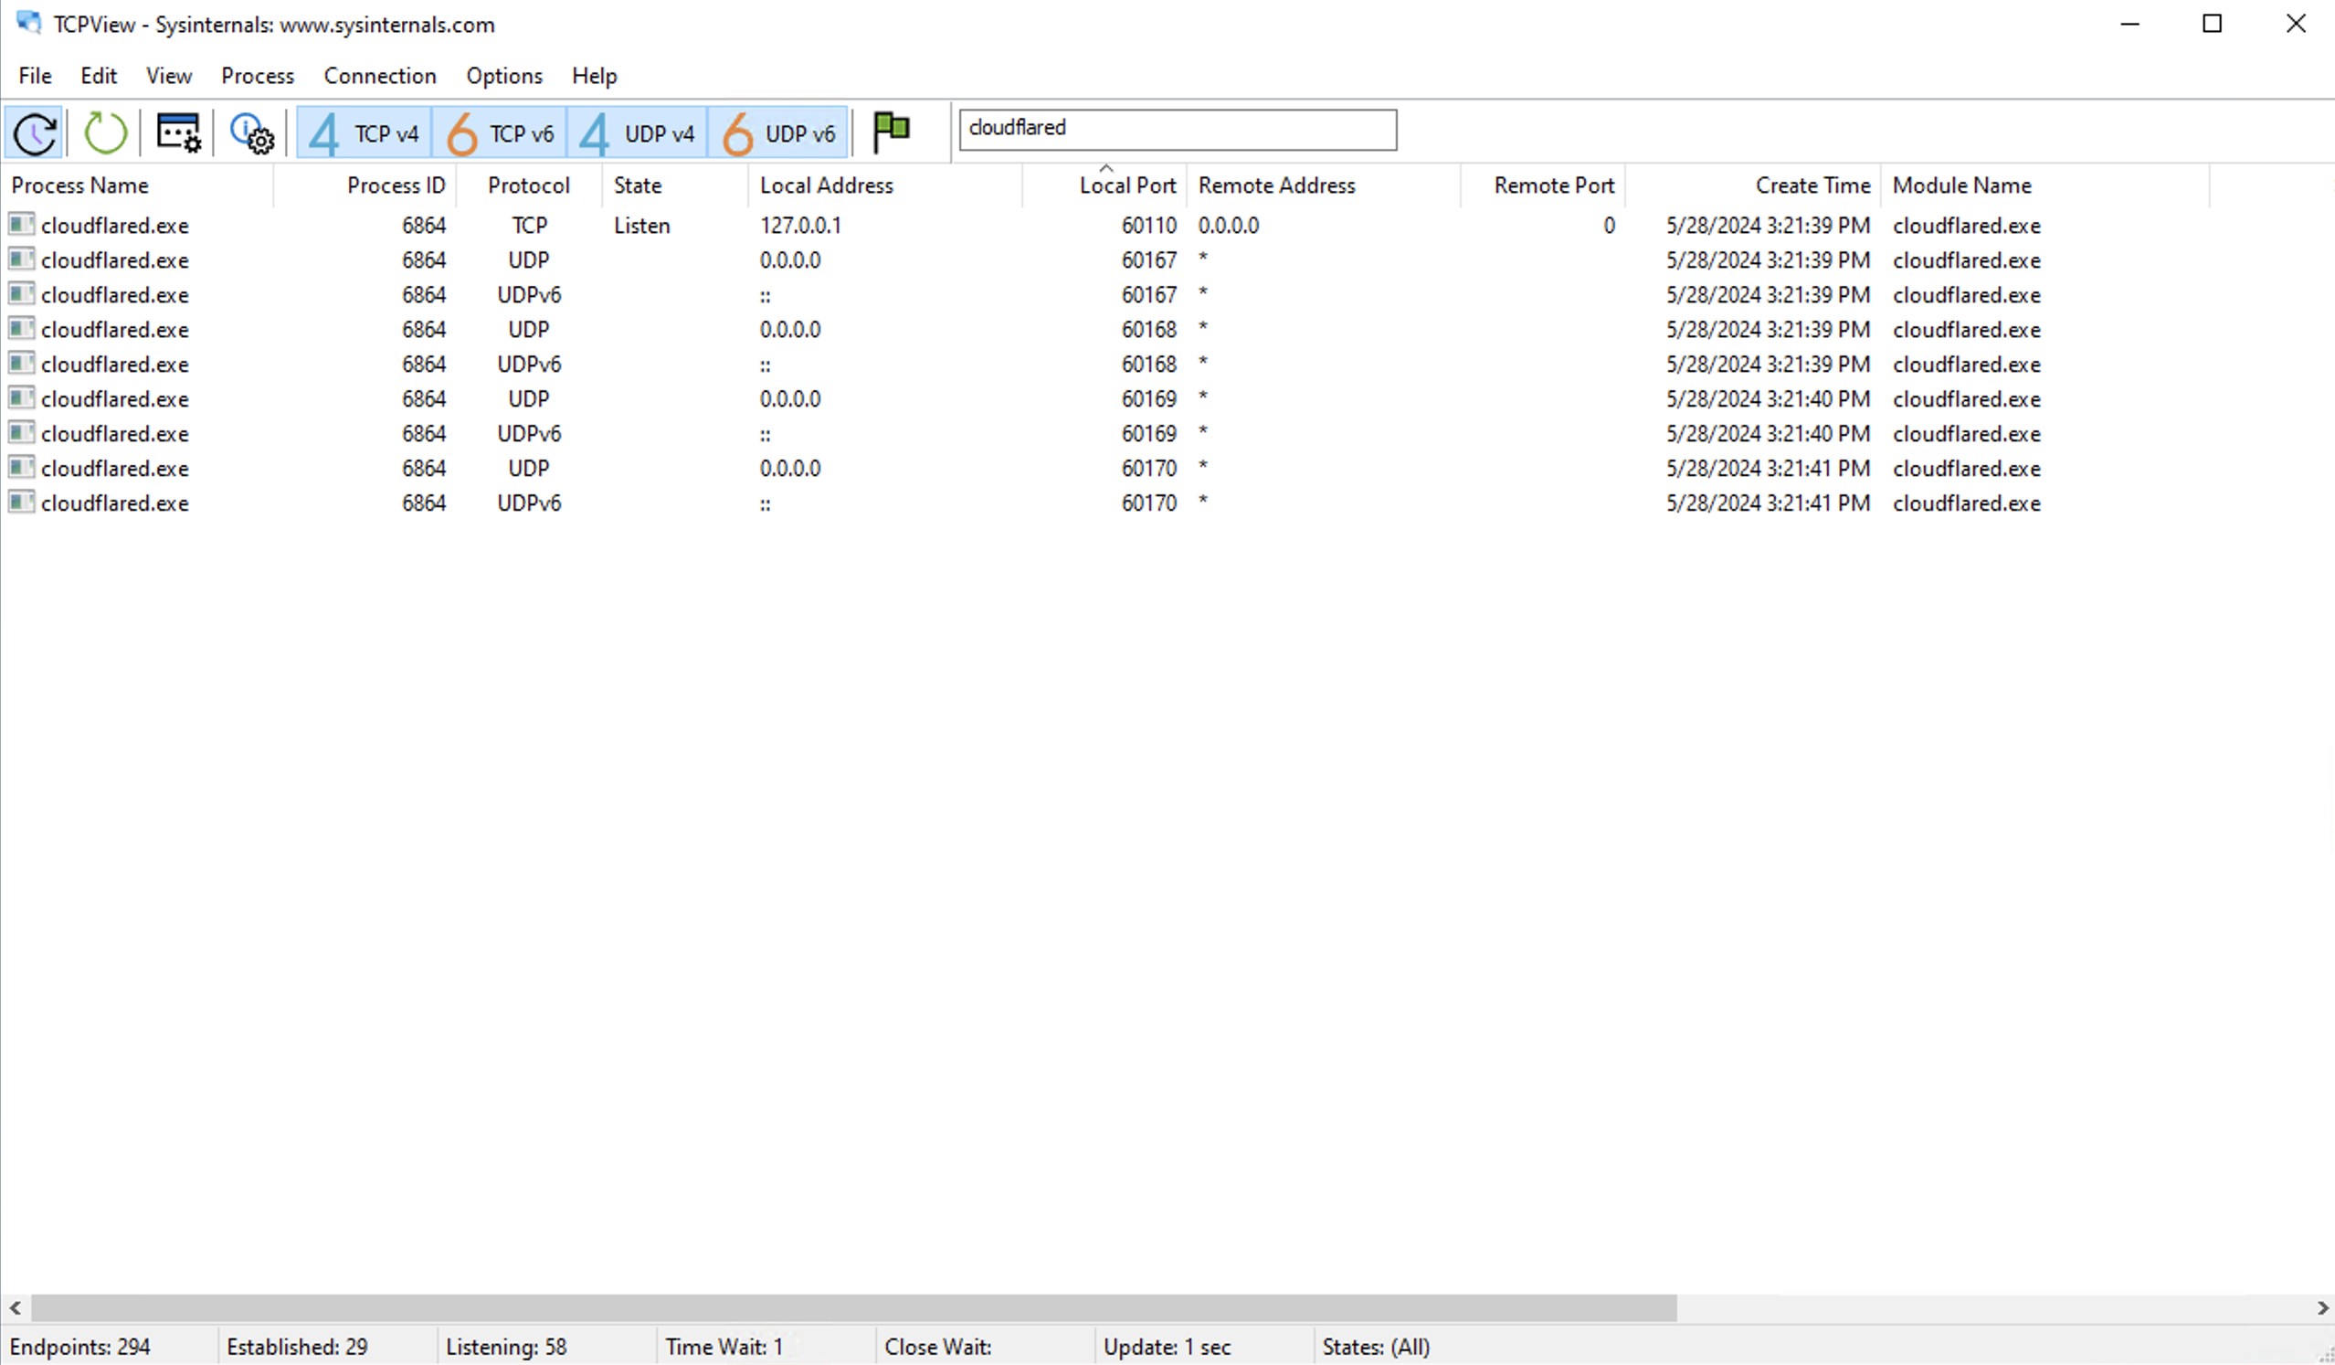The width and height of the screenshot is (2335, 1365).
Task: Click the cloudflared.exe icon in the last row
Action: [20, 503]
